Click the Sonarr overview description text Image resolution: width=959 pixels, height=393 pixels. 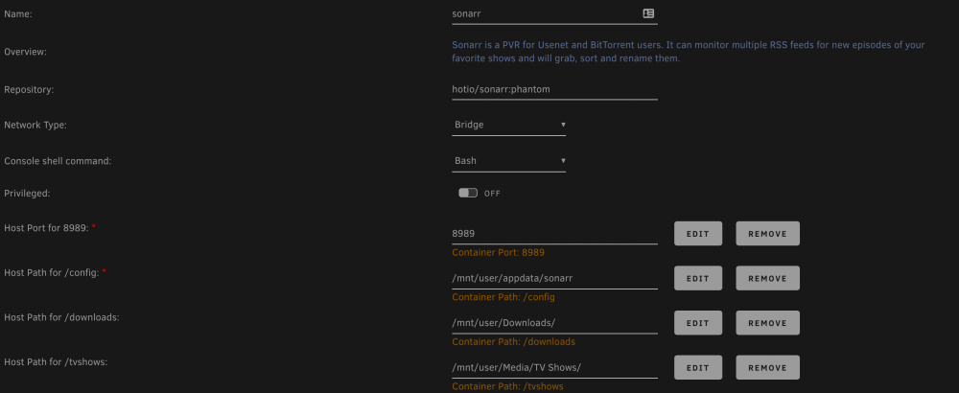(x=688, y=52)
